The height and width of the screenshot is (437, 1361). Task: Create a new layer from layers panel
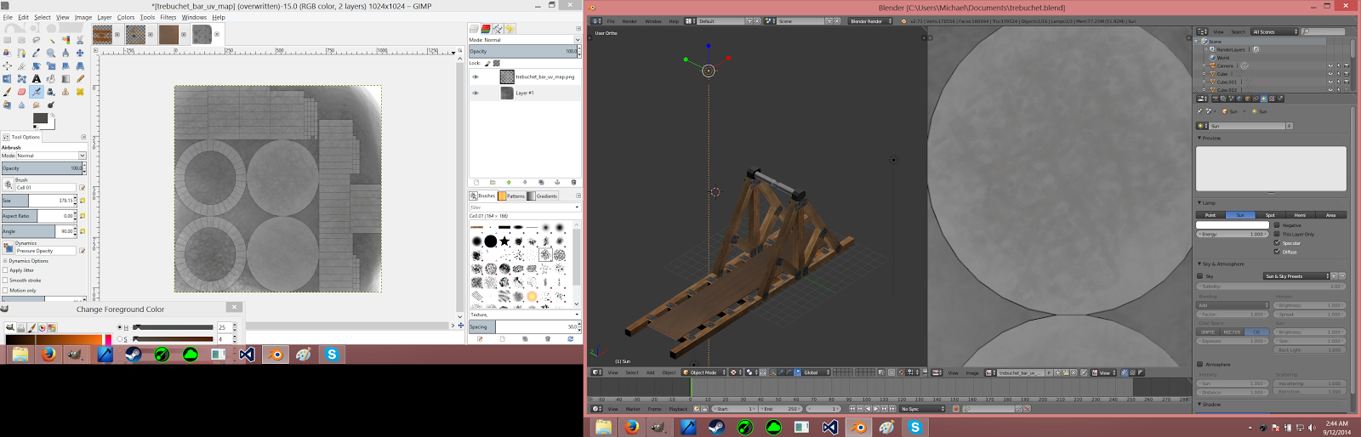point(476,182)
